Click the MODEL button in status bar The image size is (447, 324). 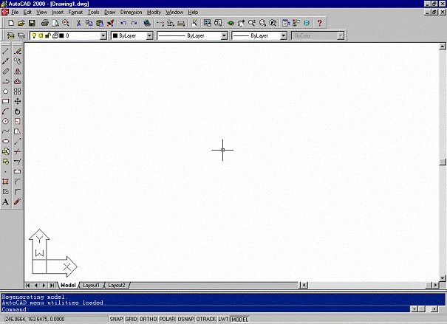240,319
